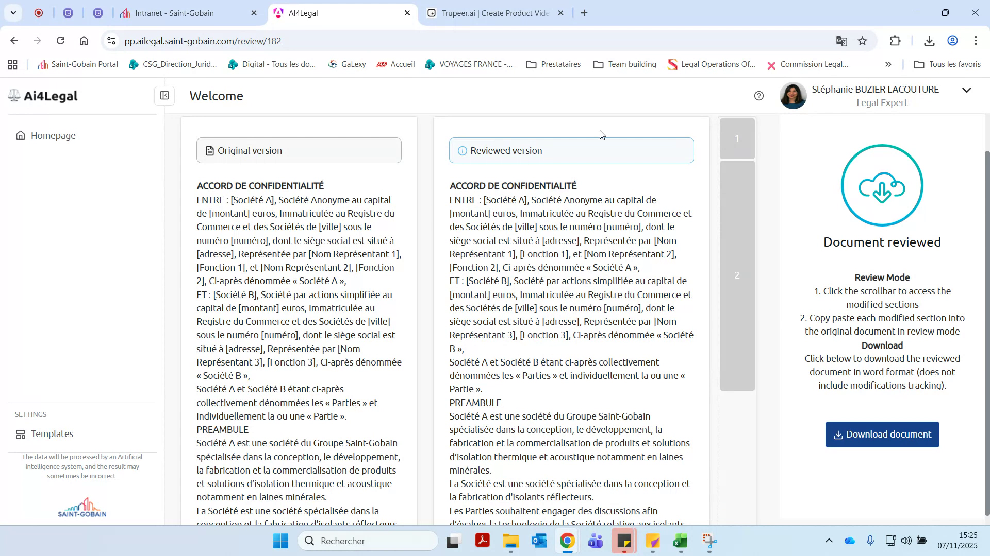The image size is (990, 556).
Task: Open Homepage from the sidebar
Action: click(x=53, y=135)
